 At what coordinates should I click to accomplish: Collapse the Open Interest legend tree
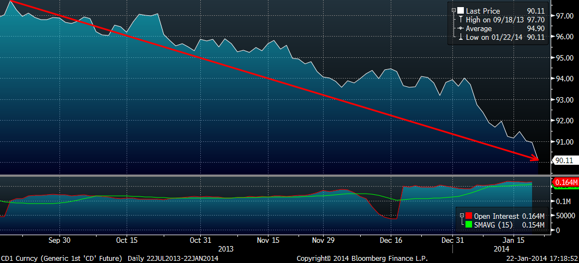point(462,217)
